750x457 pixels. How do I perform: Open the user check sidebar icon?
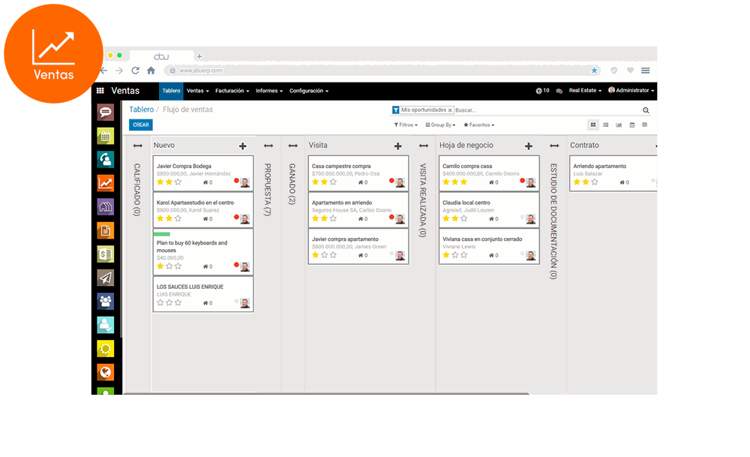(x=106, y=325)
